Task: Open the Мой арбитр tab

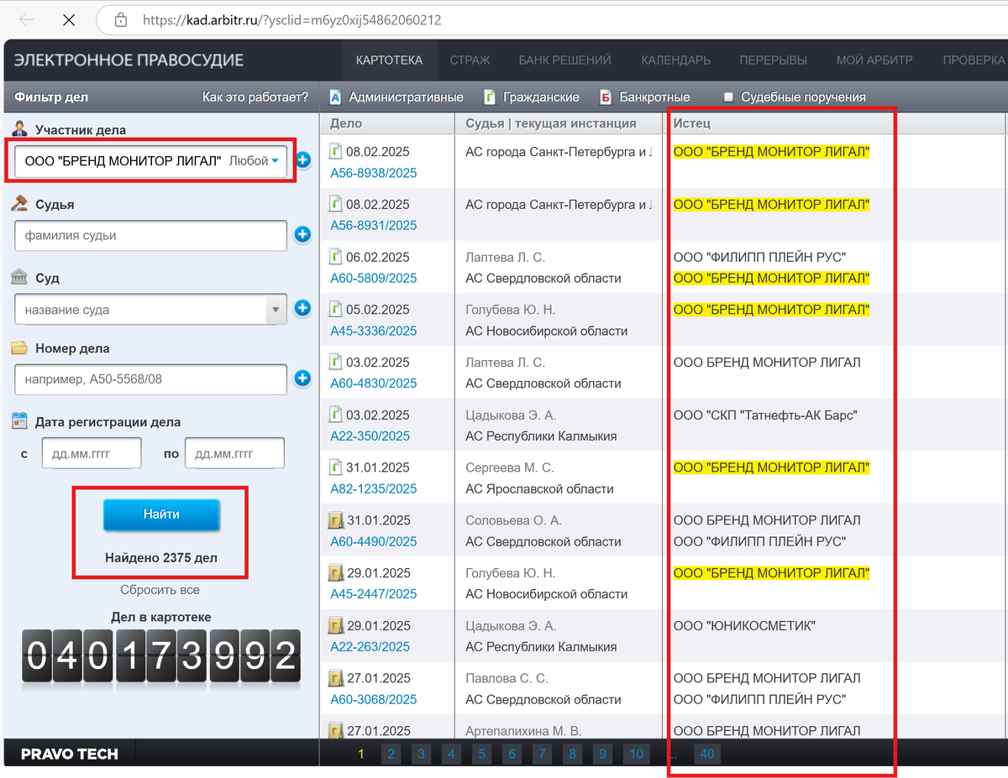Action: point(874,60)
